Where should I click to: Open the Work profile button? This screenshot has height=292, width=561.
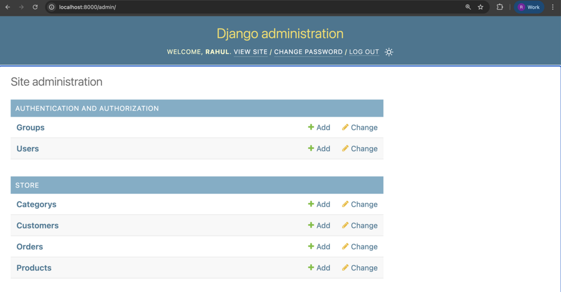coord(529,7)
